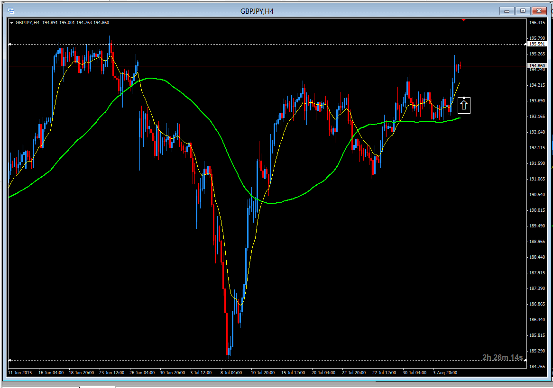Click the 2h 26m 14s candle countdown
553x388 pixels.
point(502,357)
